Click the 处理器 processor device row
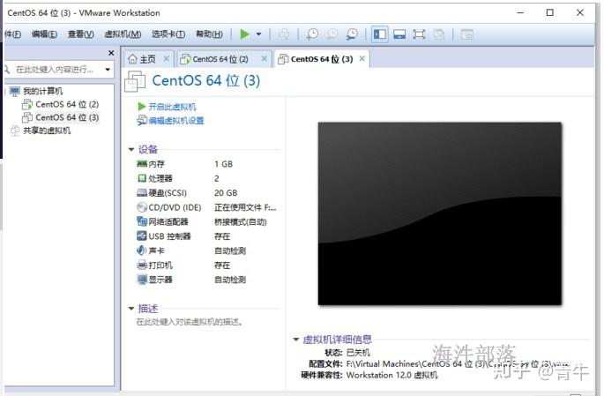This screenshot has height=396, width=604. click(x=207, y=178)
